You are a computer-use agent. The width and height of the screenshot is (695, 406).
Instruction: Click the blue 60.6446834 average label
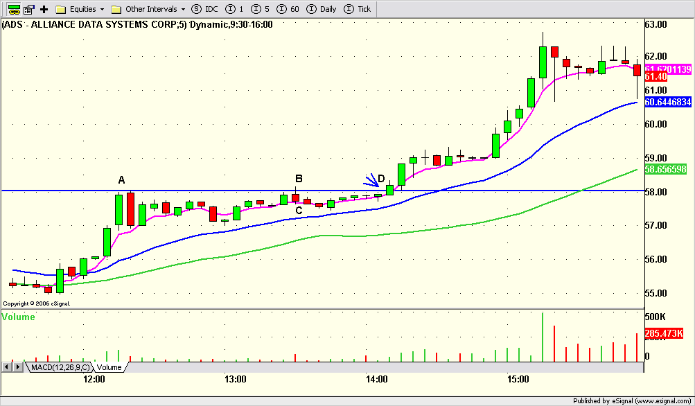tap(667, 103)
